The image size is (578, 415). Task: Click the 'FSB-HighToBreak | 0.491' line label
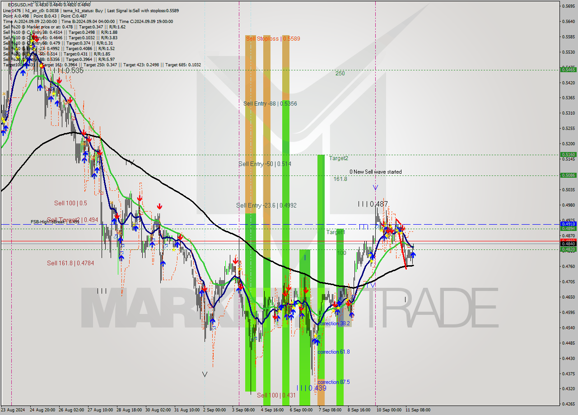point(55,222)
